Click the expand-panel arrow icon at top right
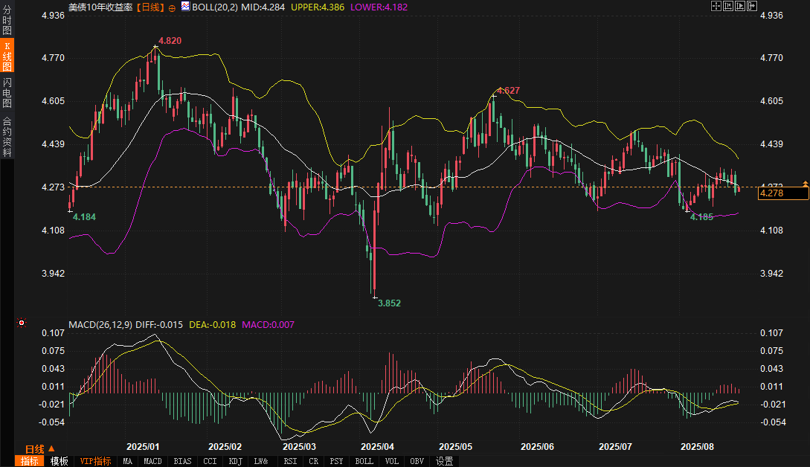 click(x=752, y=6)
